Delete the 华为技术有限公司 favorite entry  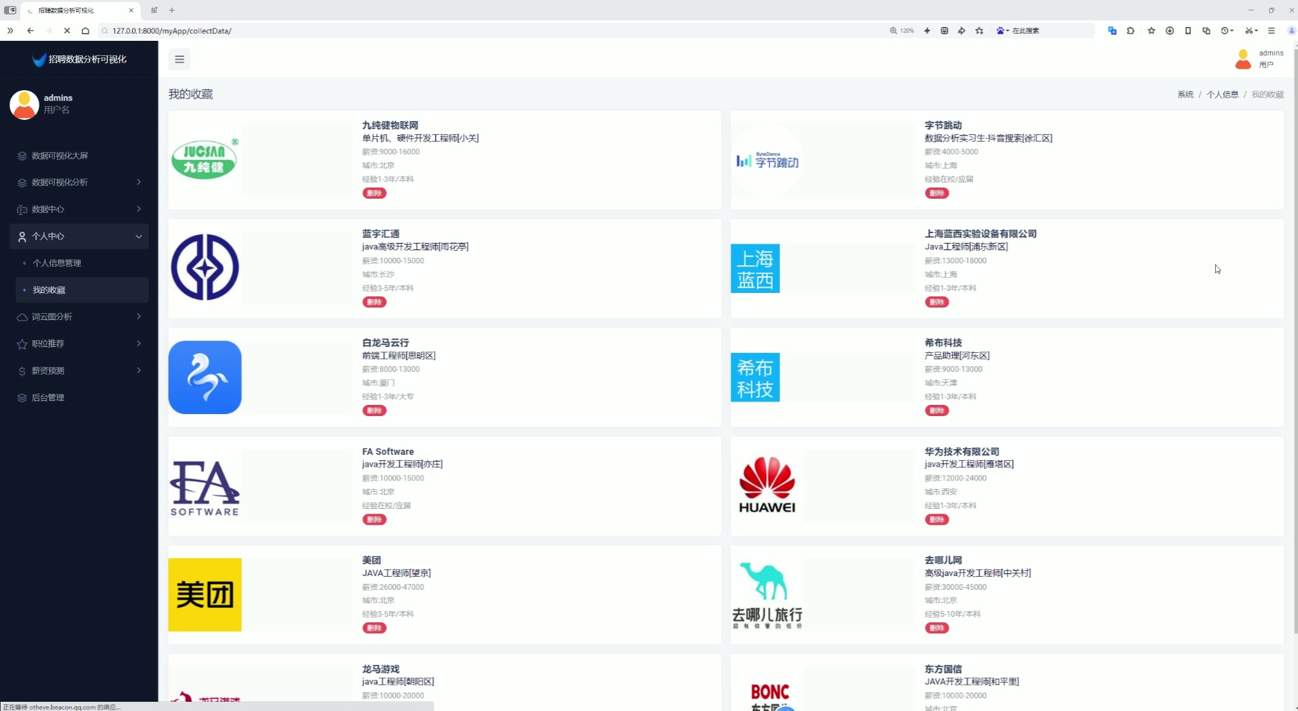937,520
